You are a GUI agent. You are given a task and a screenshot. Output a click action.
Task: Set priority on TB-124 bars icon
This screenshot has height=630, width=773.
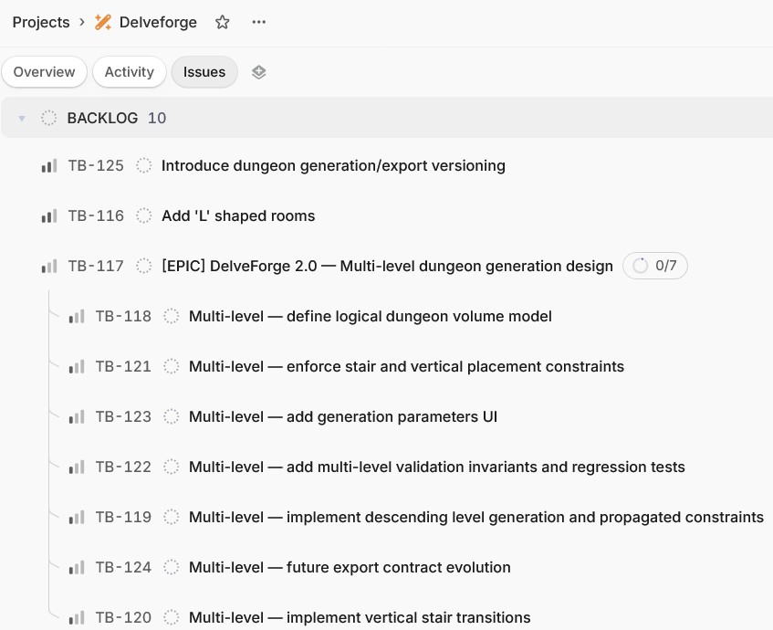(77, 567)
